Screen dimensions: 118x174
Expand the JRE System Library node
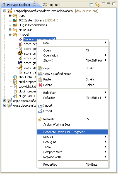pyautogui.click(x=10, y=20)
